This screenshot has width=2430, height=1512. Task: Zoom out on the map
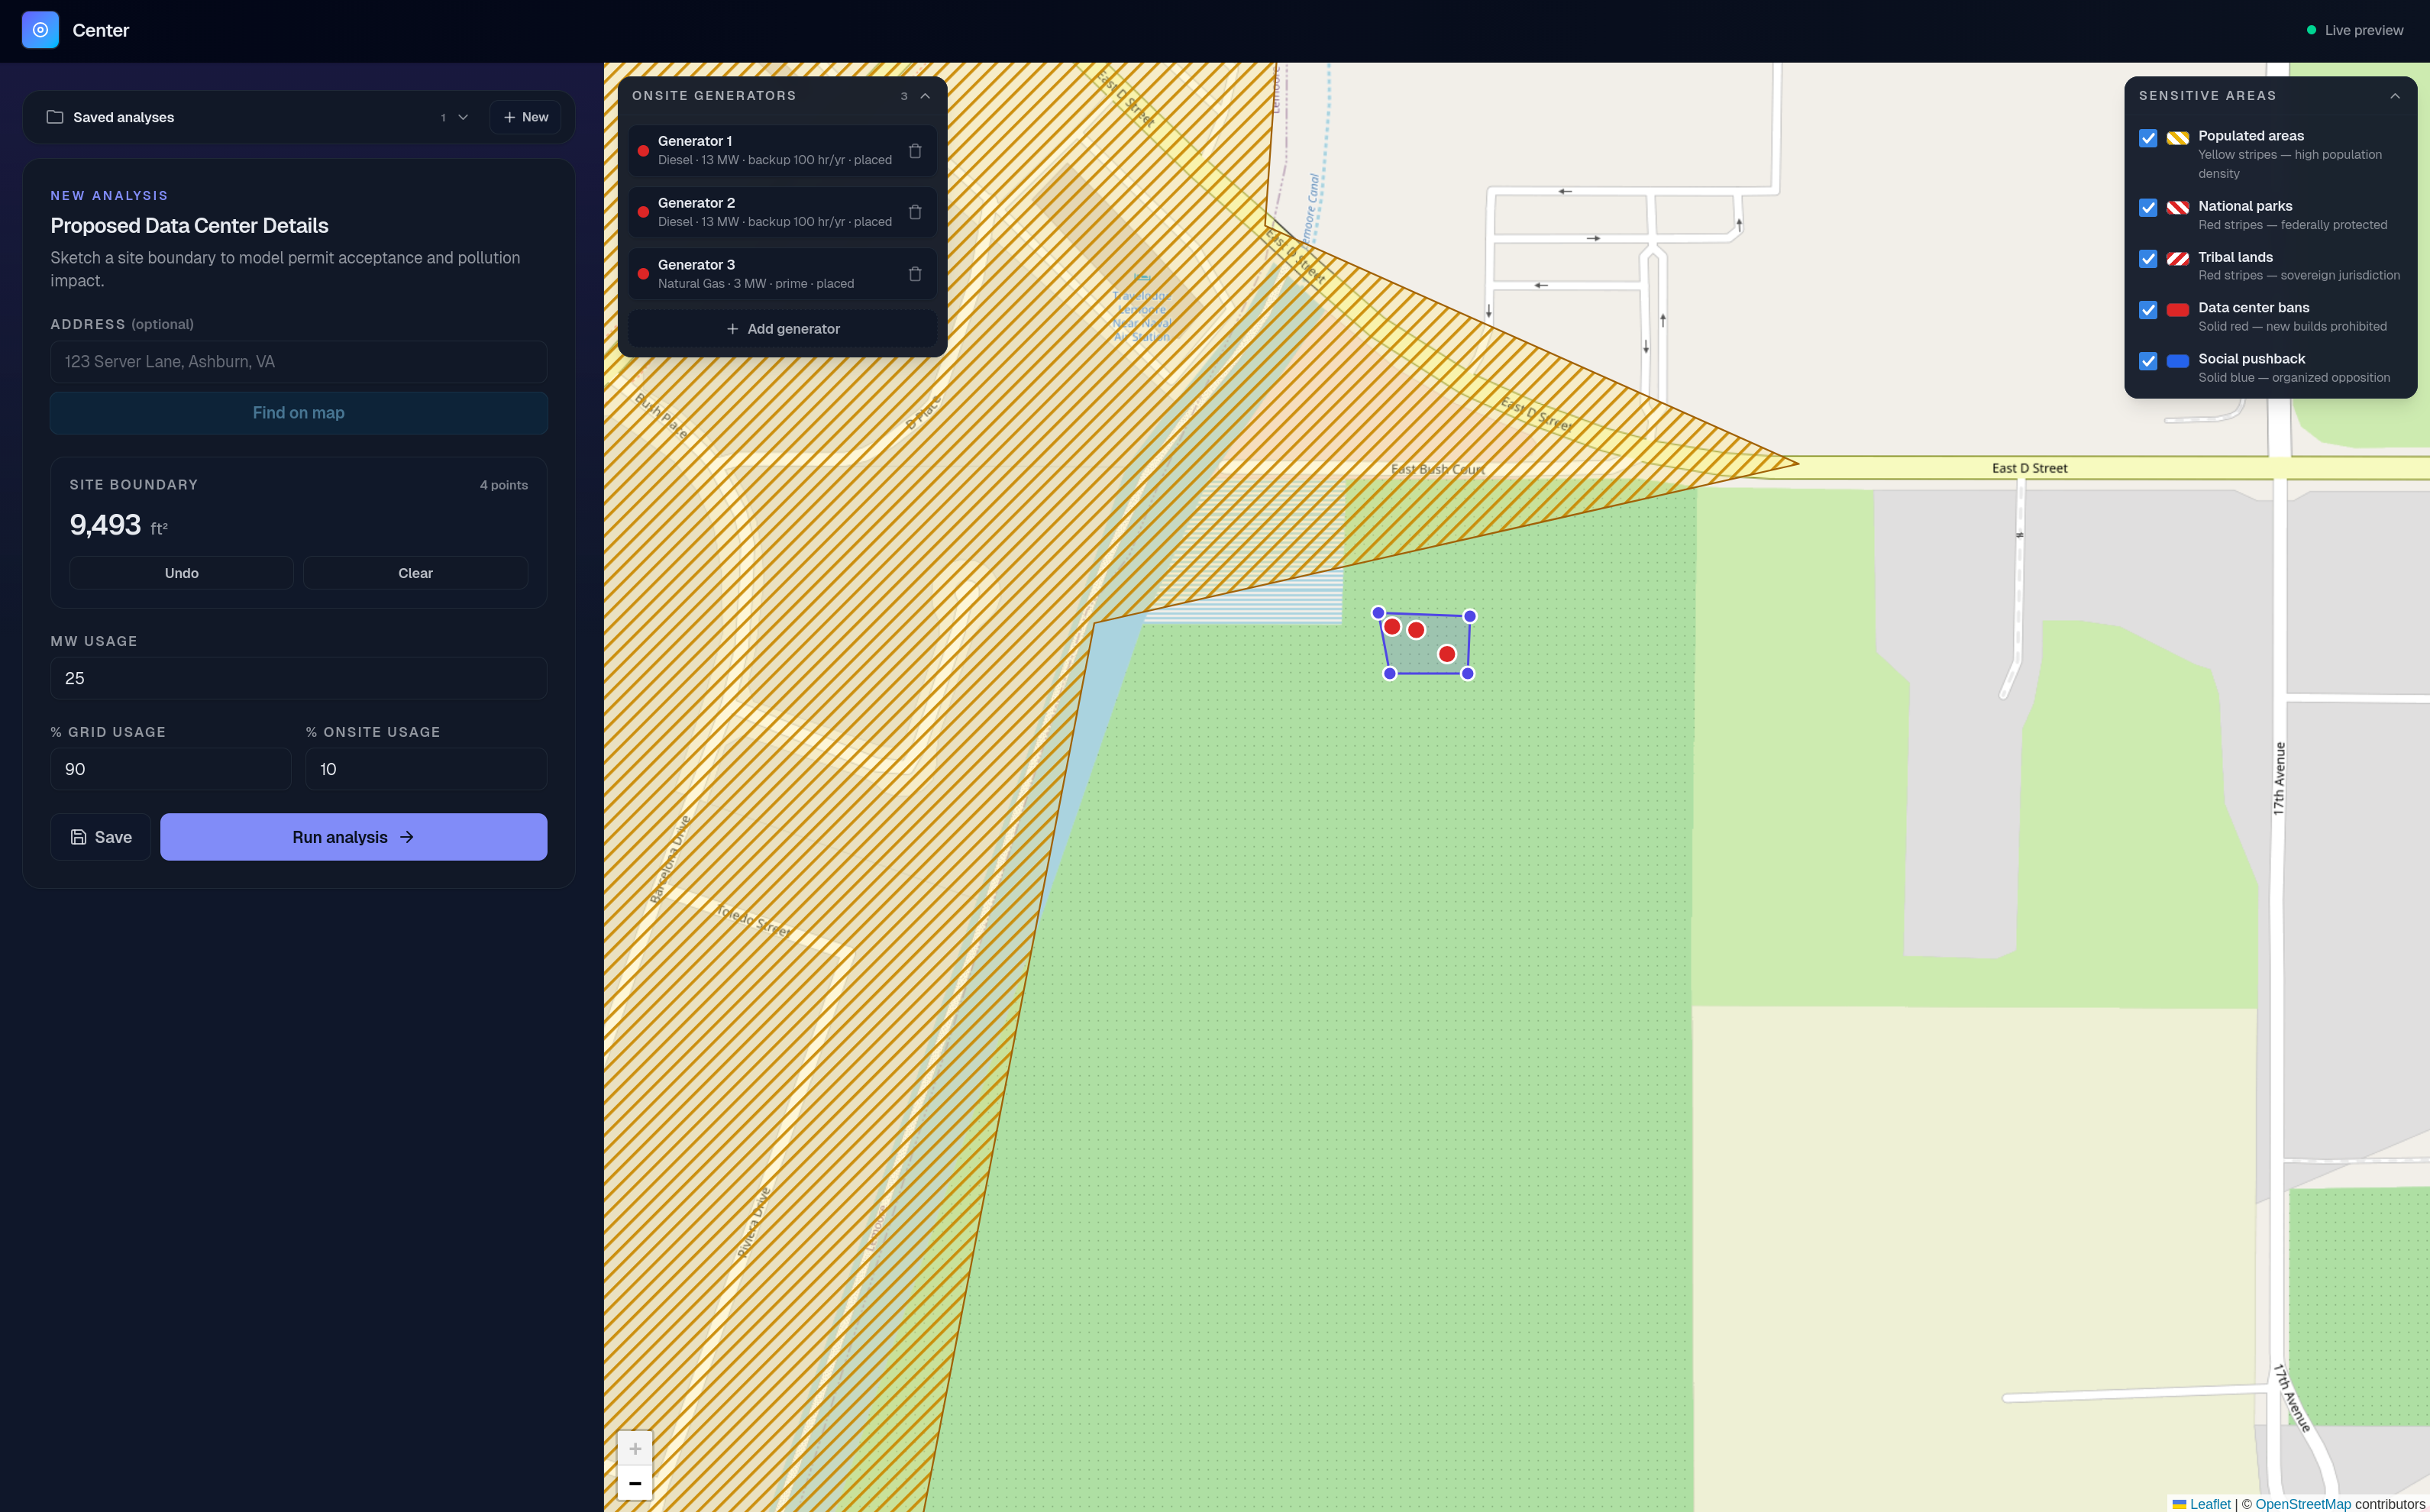[x=635, y=1483]
